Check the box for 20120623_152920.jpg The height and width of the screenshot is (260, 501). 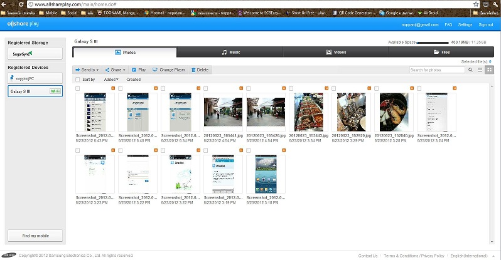(x=333, y=88)
